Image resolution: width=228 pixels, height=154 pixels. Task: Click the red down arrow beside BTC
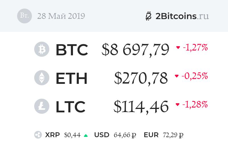click(x=178, y=48)
